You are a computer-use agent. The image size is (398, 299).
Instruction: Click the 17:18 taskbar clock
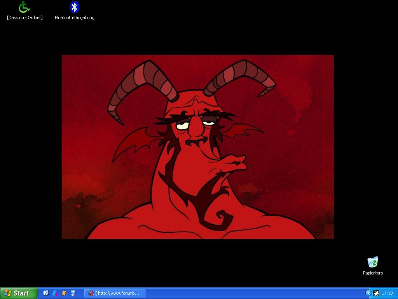tap(387, 294)
